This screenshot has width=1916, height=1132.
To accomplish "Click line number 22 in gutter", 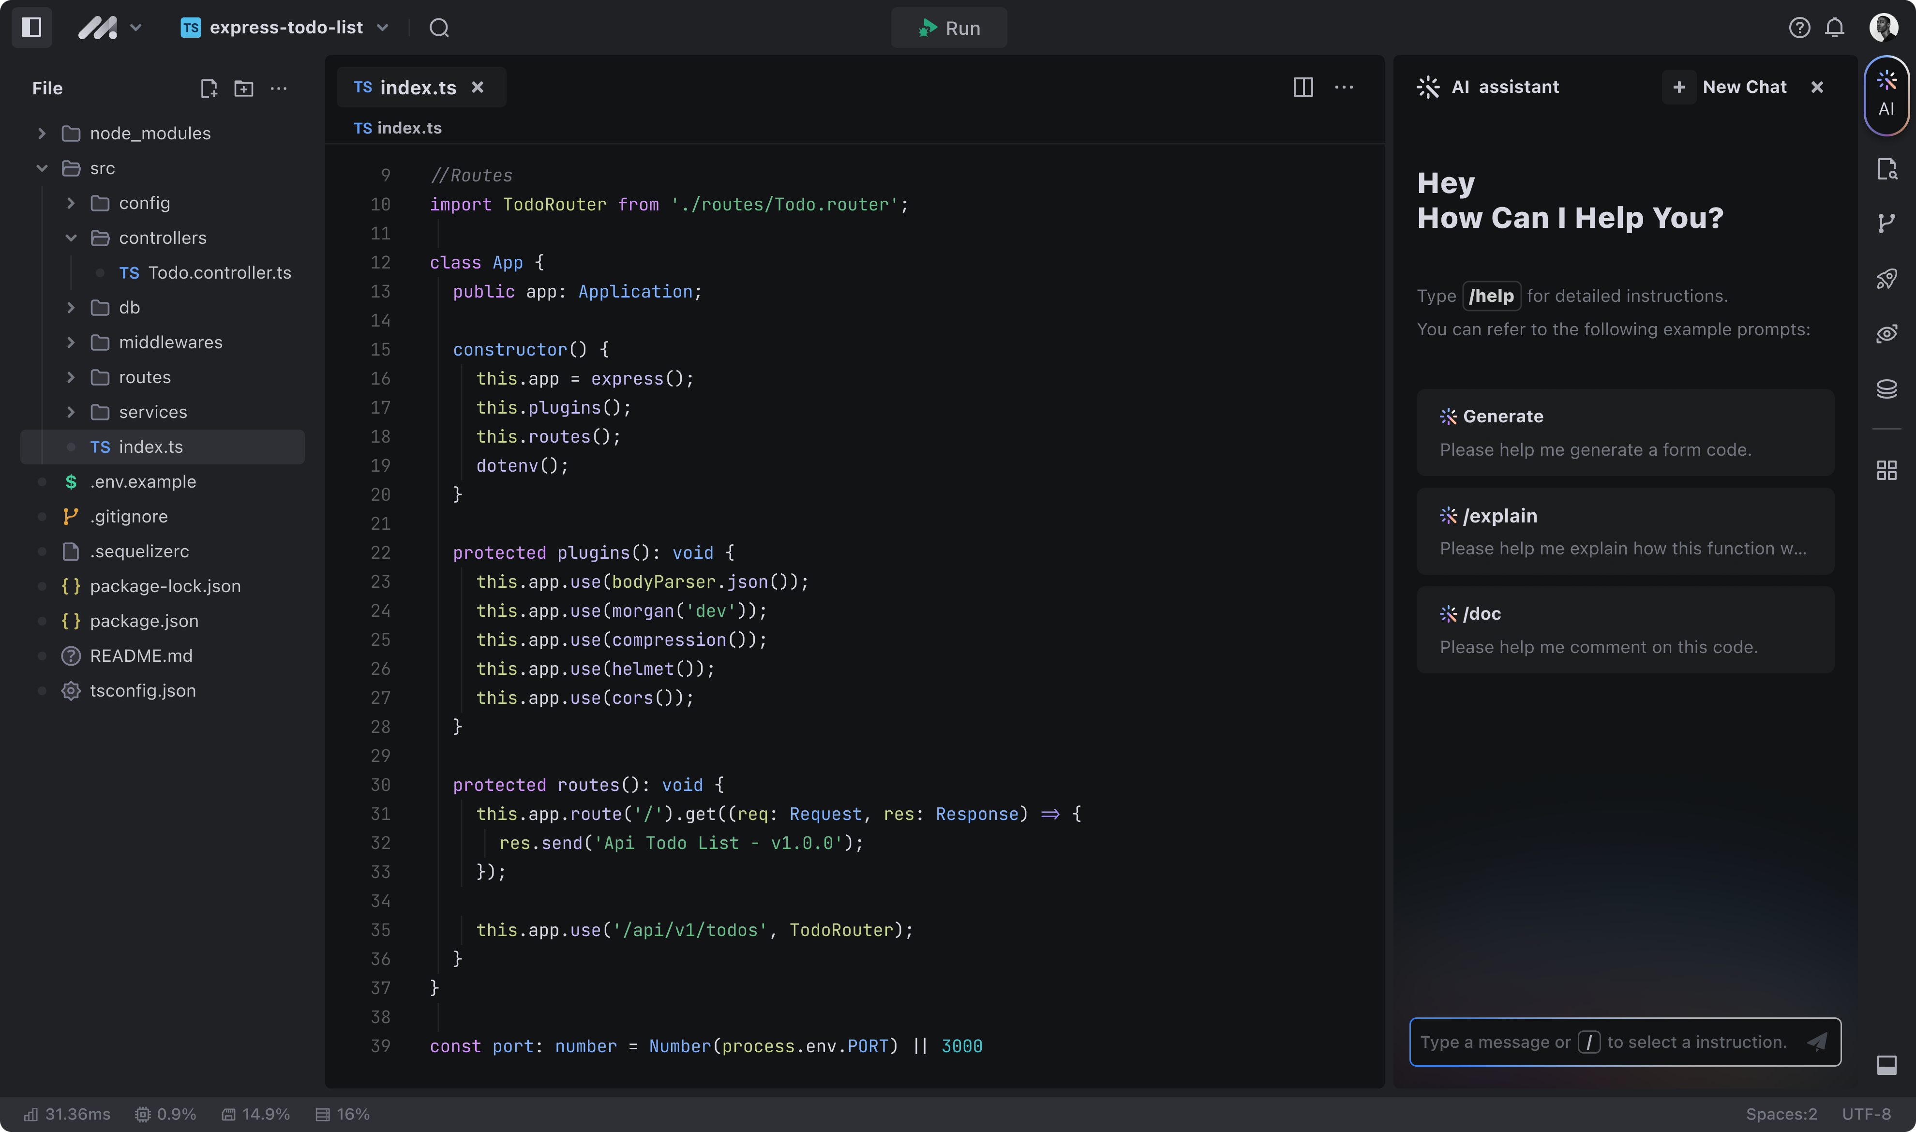I will pos(380,553).
